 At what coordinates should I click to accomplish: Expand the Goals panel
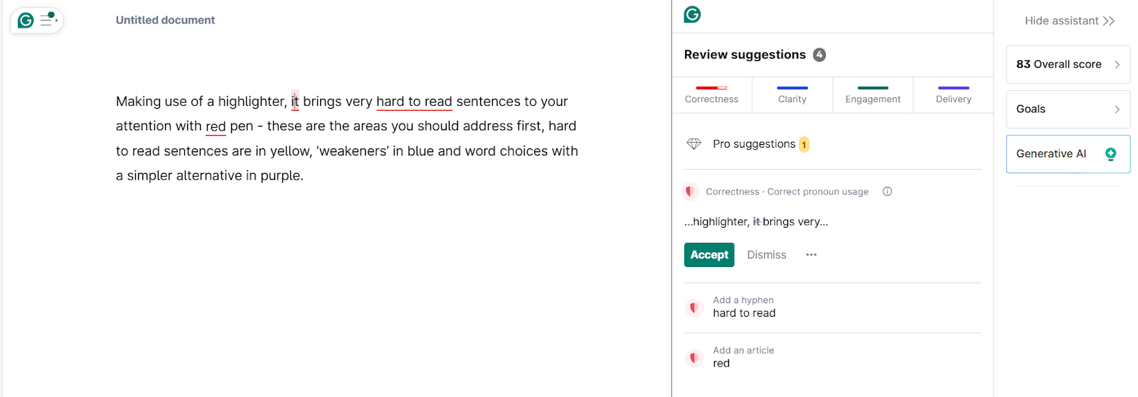coord(1068,109)
